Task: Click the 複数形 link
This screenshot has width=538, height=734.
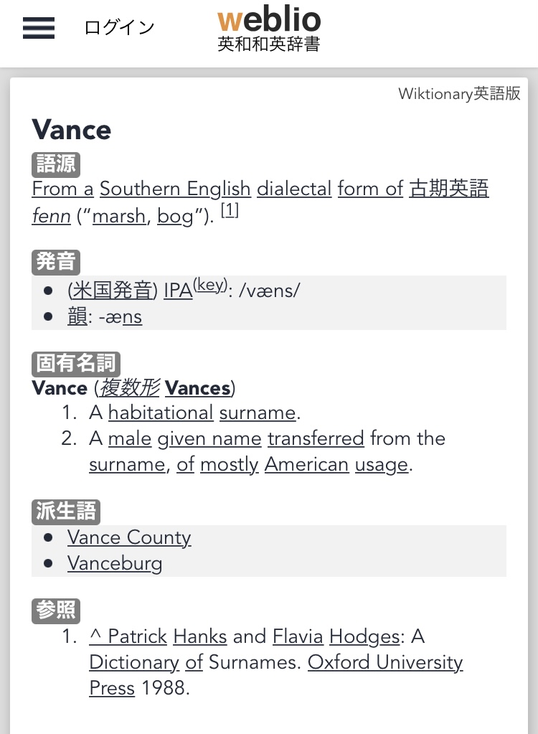Action: pyautogui.click(x=129, y=388)
